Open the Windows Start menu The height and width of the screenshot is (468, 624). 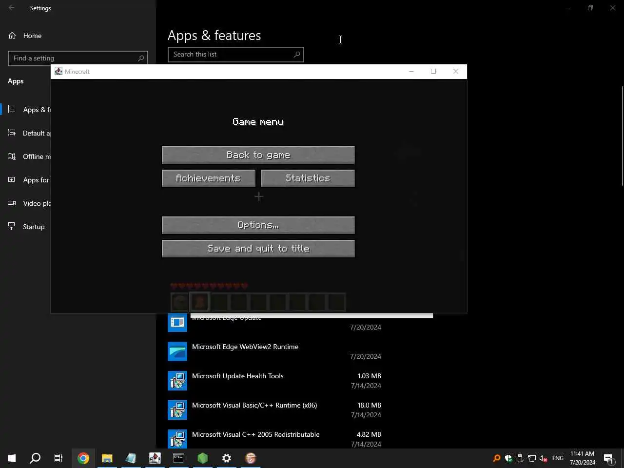(x=12, y=458)
